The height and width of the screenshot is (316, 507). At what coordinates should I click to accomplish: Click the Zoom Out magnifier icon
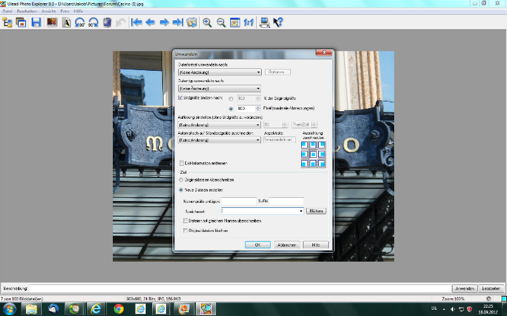[x=221, y=23]
